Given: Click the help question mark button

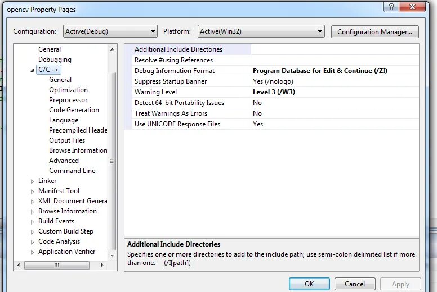Looking at the screenshot, I should pos(391,7).
